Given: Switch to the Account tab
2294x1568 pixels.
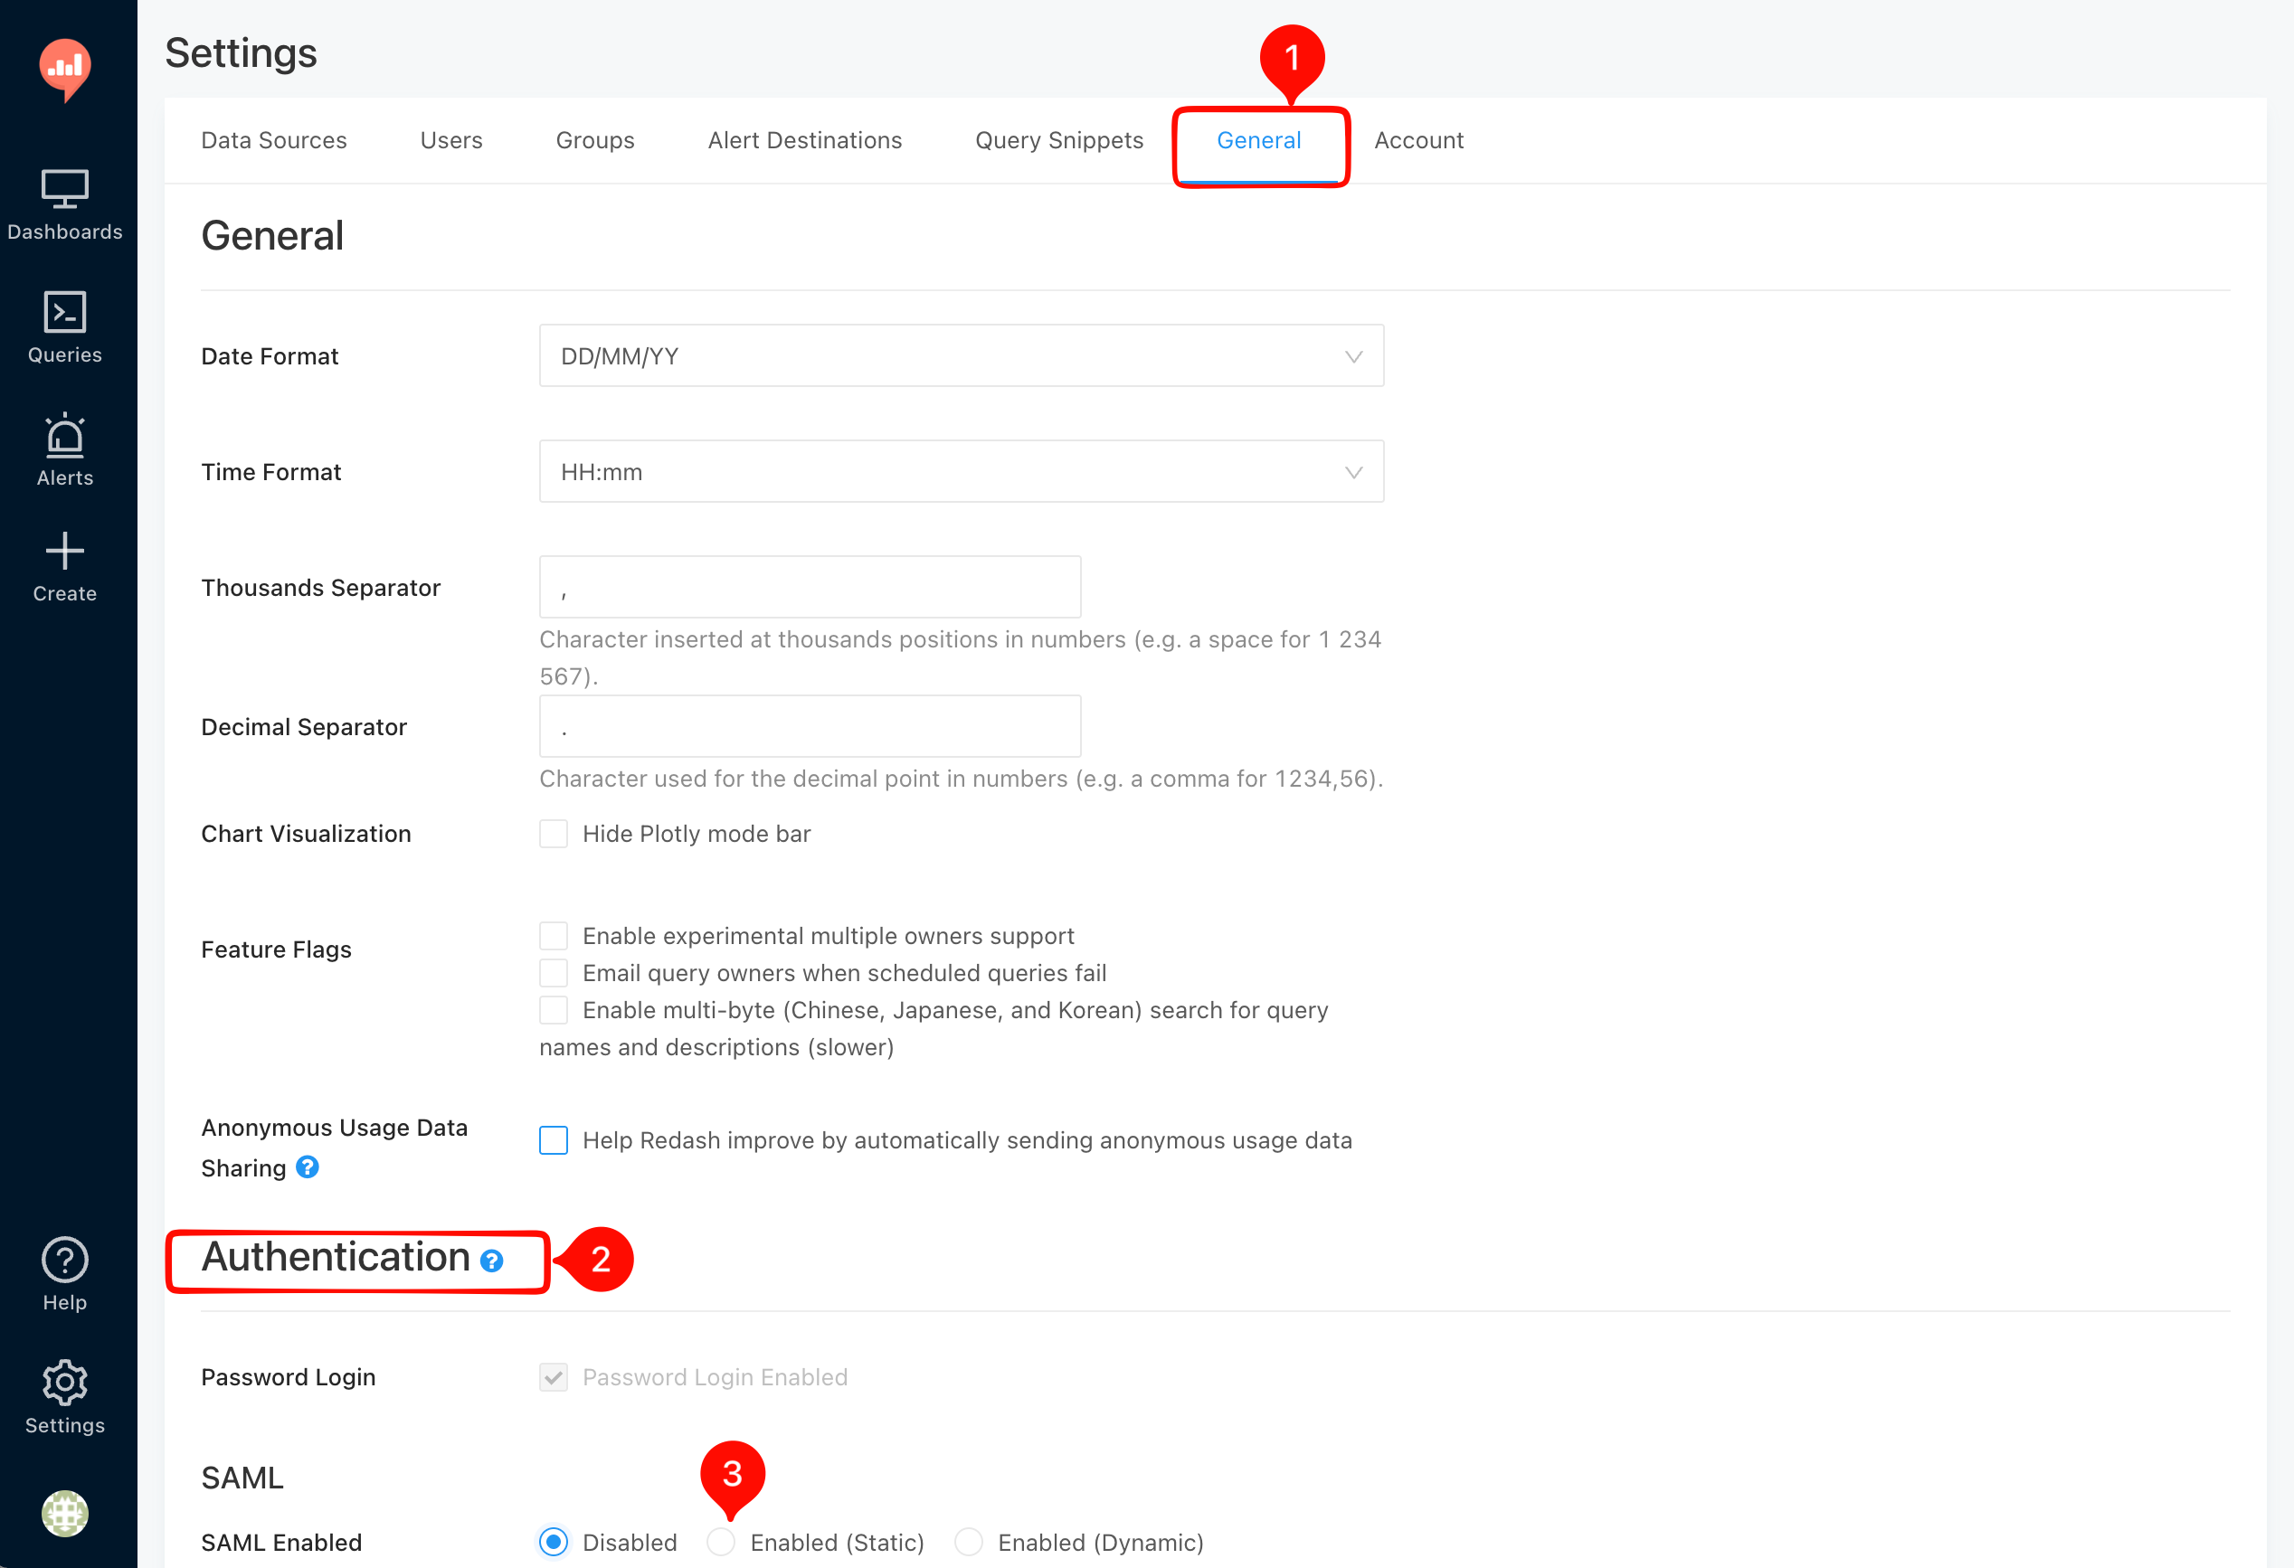Looking at the screenshot, I should (1419, 140).
